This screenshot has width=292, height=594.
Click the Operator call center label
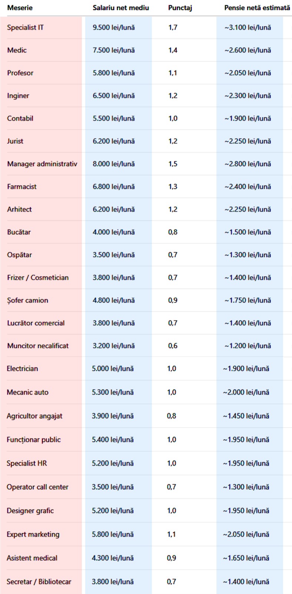click(x=37, y=487)
